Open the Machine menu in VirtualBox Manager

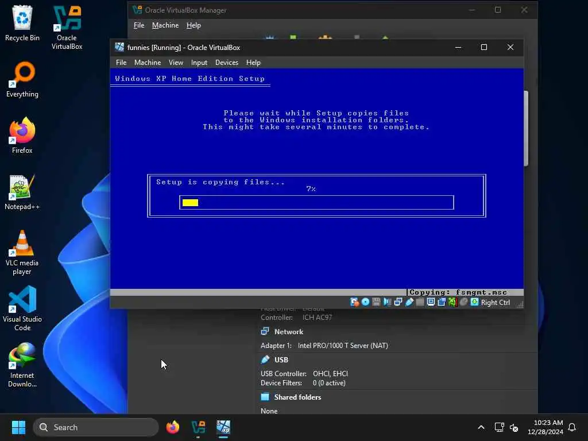165,25
